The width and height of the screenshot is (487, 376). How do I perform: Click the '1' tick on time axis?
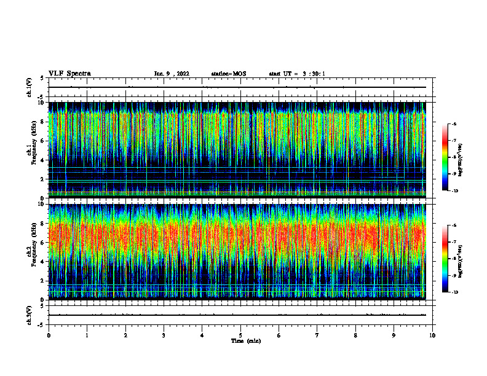tap(87, 335)
